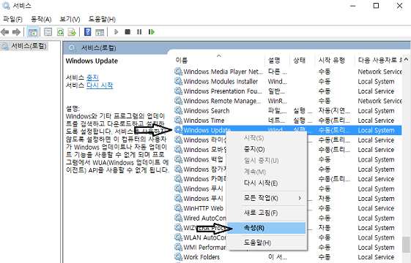Click gear icon of Windows Media Player Net
The width and height of the screenshot is (411, 263).
(178, 72)
